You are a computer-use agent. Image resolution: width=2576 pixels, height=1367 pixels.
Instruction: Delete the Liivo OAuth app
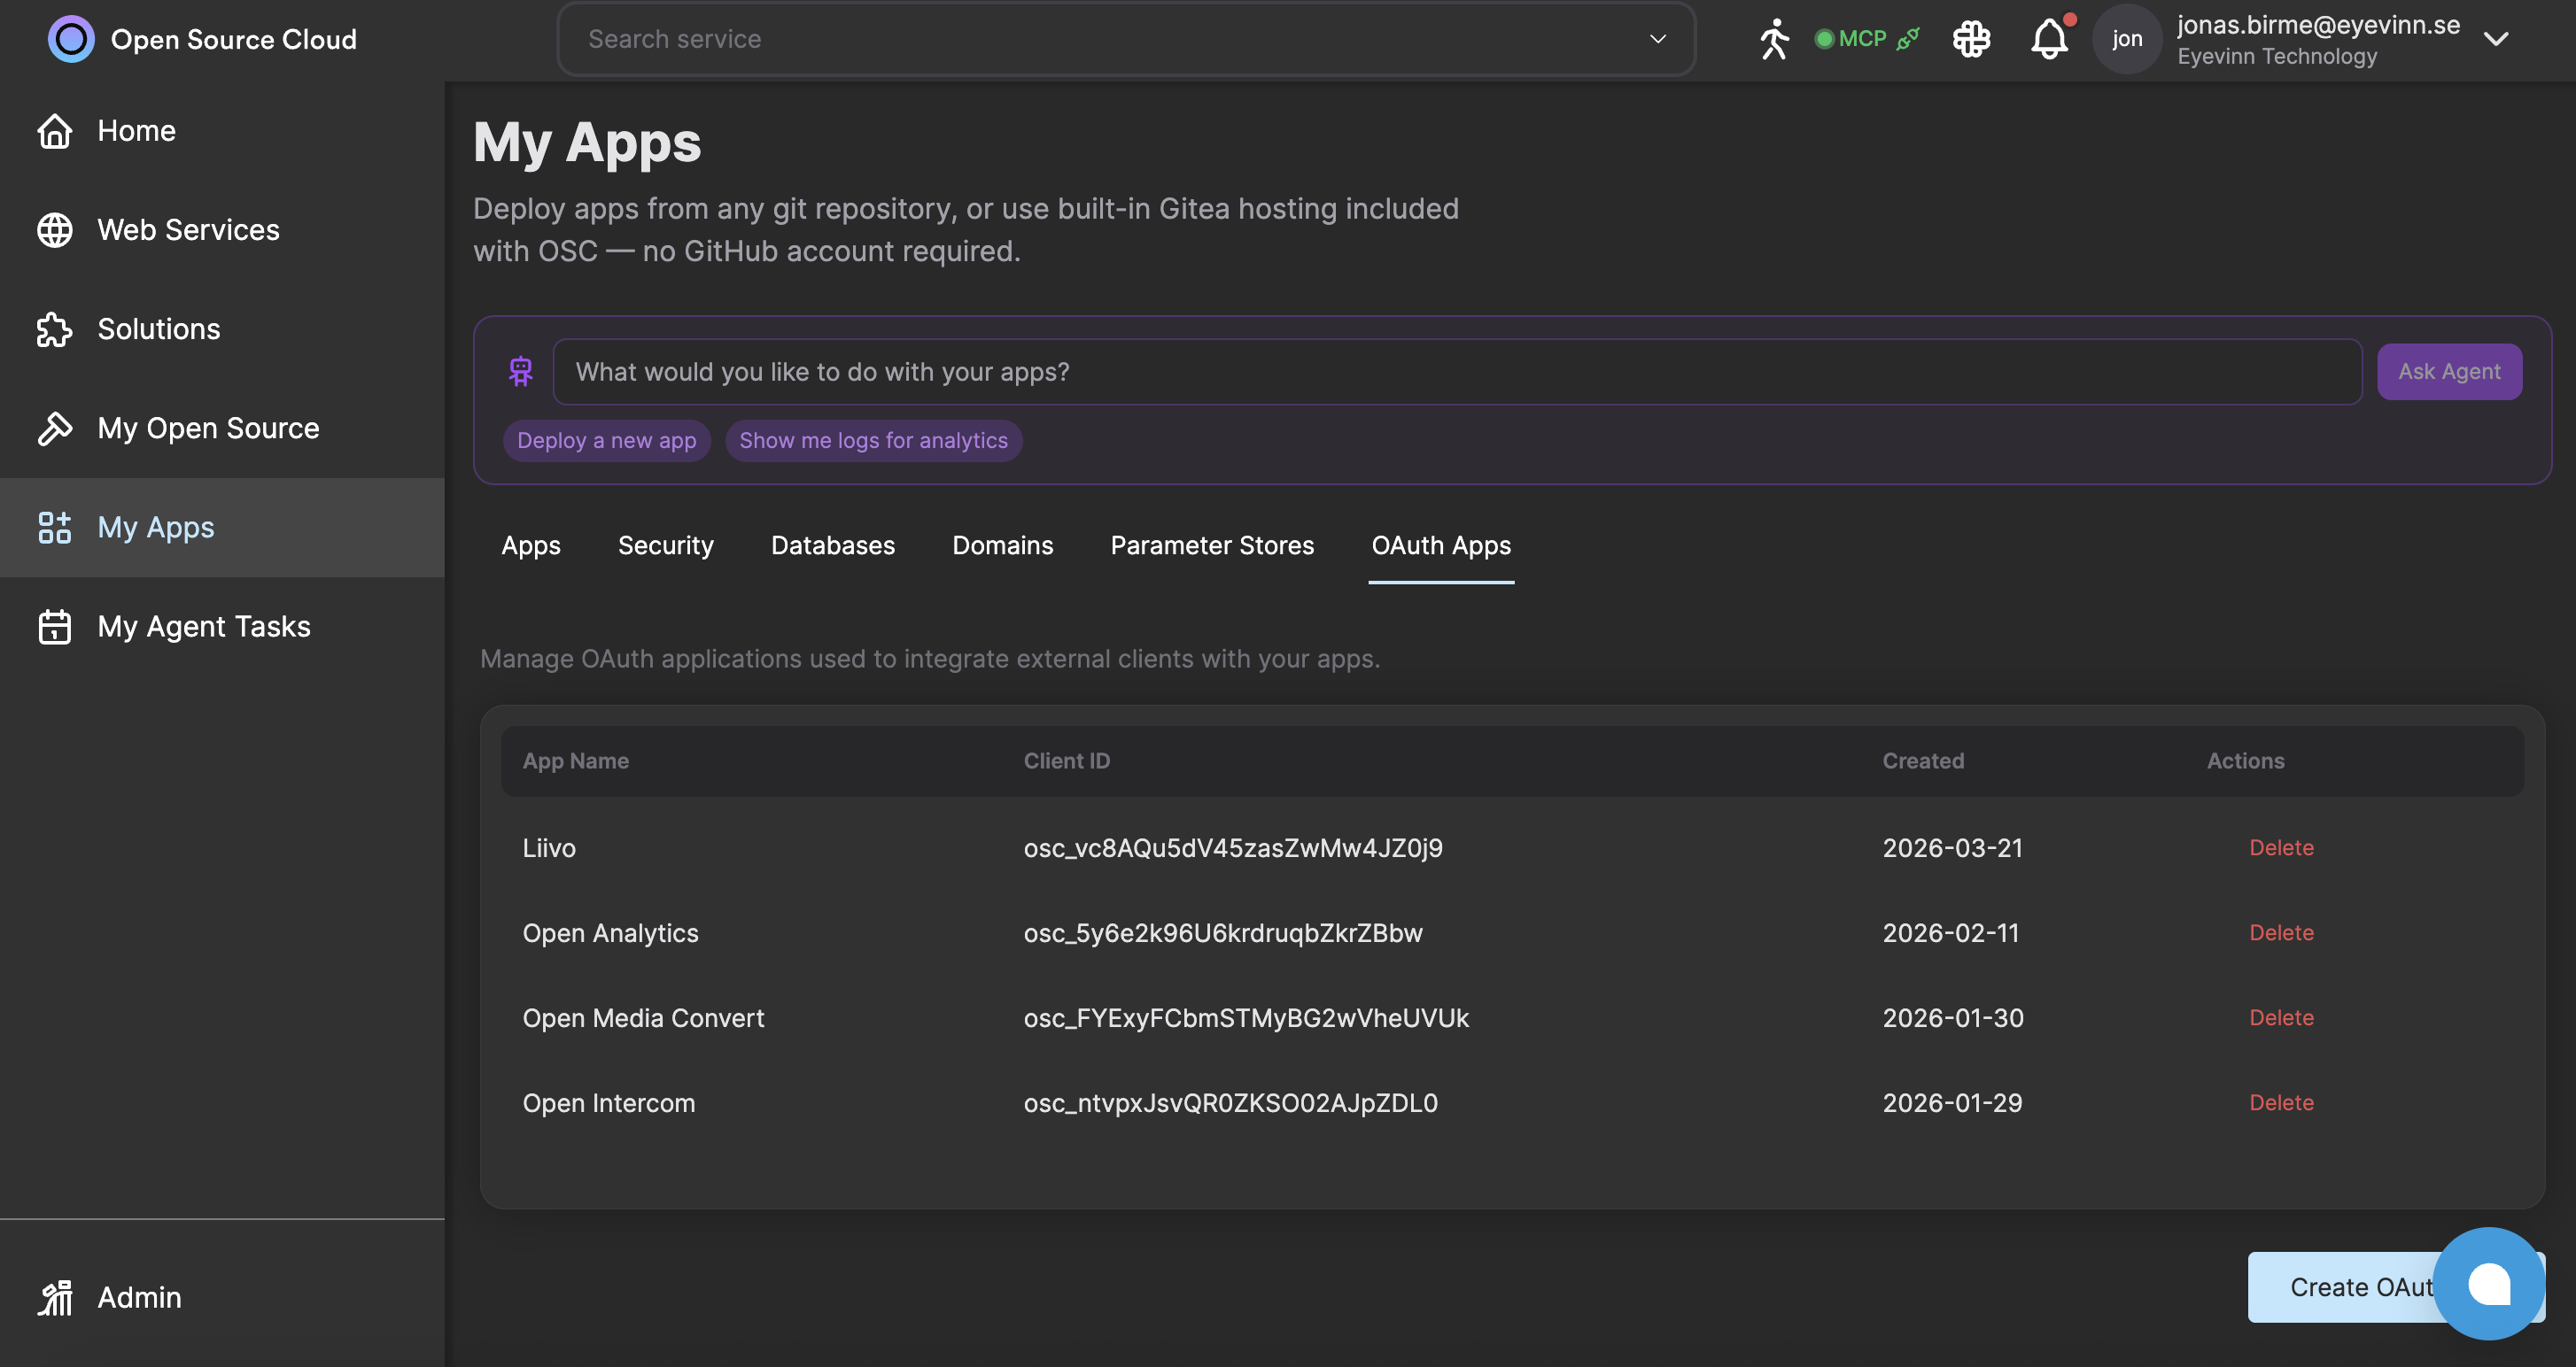pos(2281,847)
